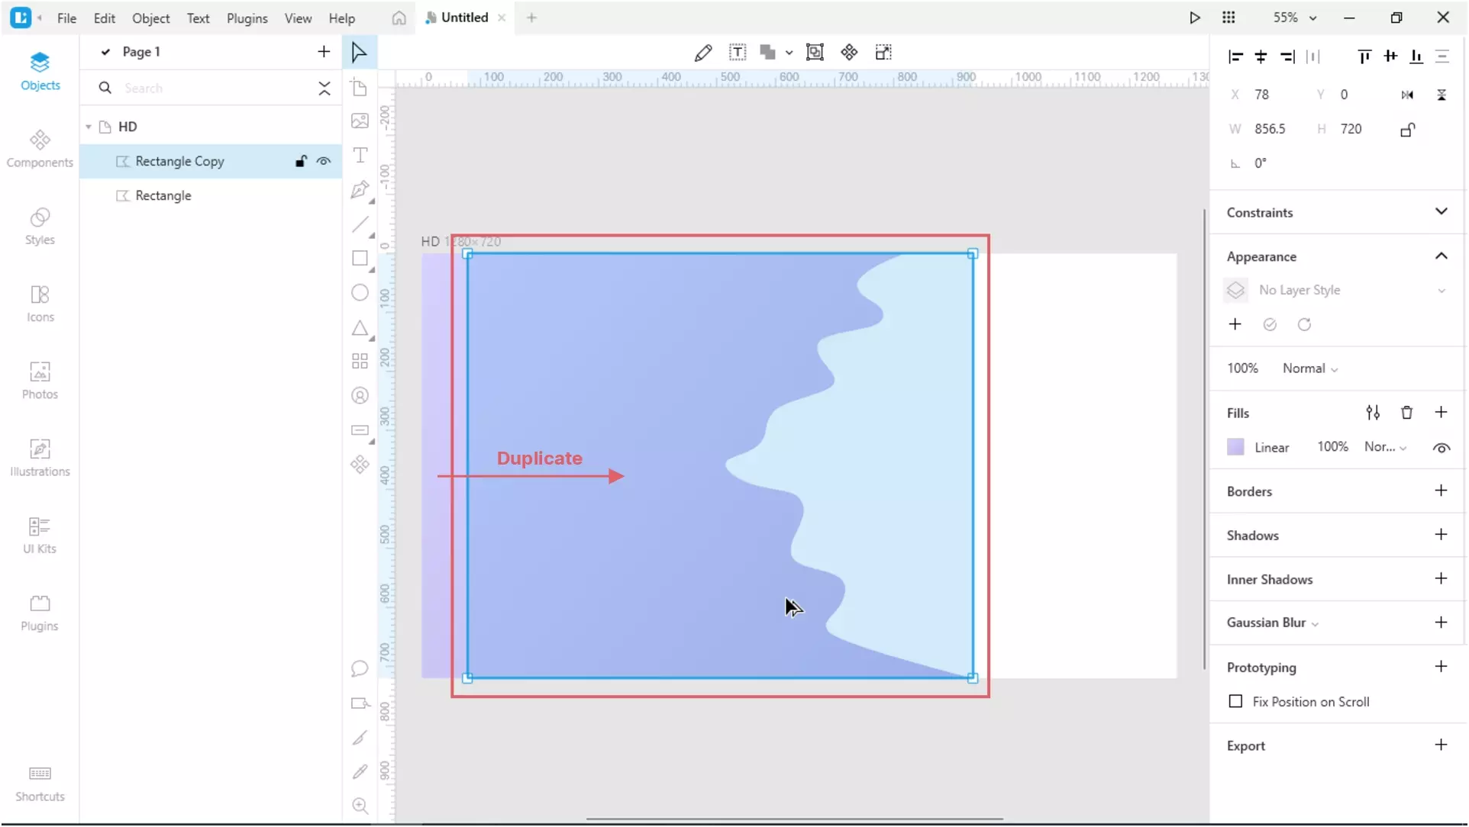
Task: Collapse the HD artboard tree
Action: click(89, 127)
